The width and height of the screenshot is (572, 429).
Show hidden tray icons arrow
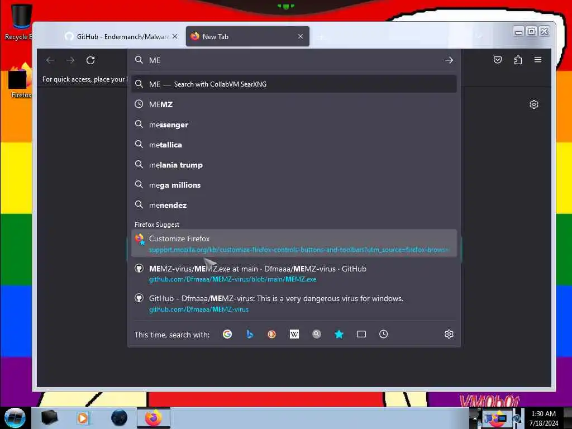pyautogui.click(x=475, y=418)
